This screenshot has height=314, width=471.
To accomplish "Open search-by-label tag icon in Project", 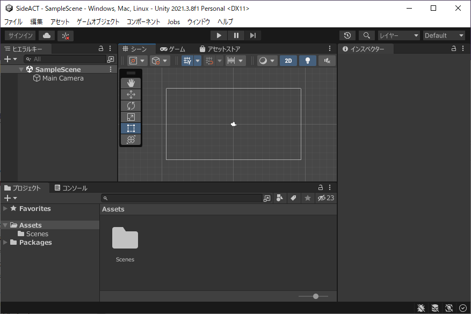I will [x=293, y=198].
